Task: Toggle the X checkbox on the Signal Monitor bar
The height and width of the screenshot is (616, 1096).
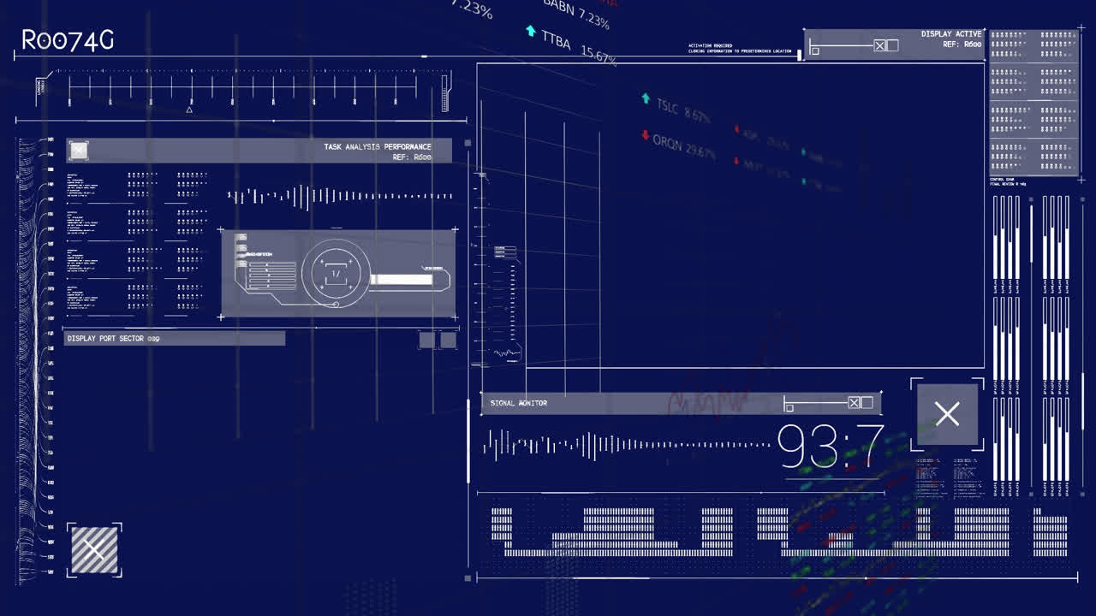Action: point(854,402)
